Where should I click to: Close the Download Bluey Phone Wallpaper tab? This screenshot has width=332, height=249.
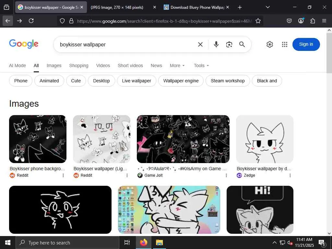coord(228,7)
